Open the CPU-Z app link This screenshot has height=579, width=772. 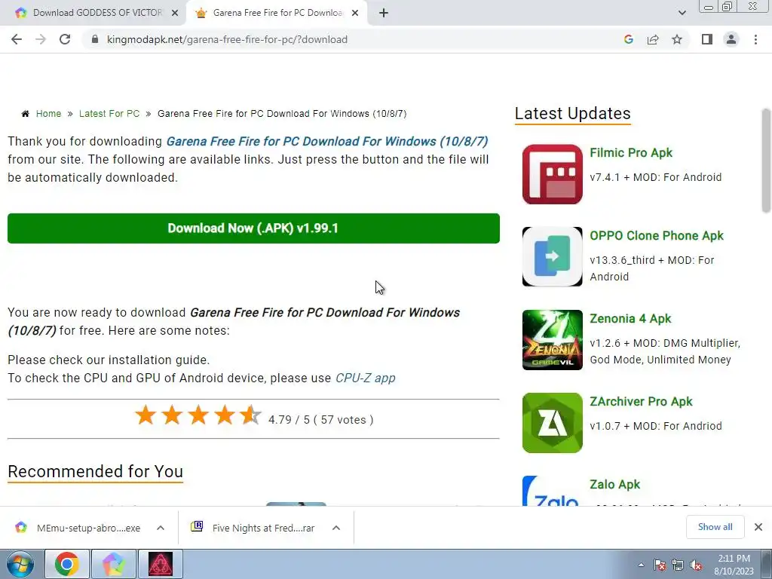tap(366, 378)
